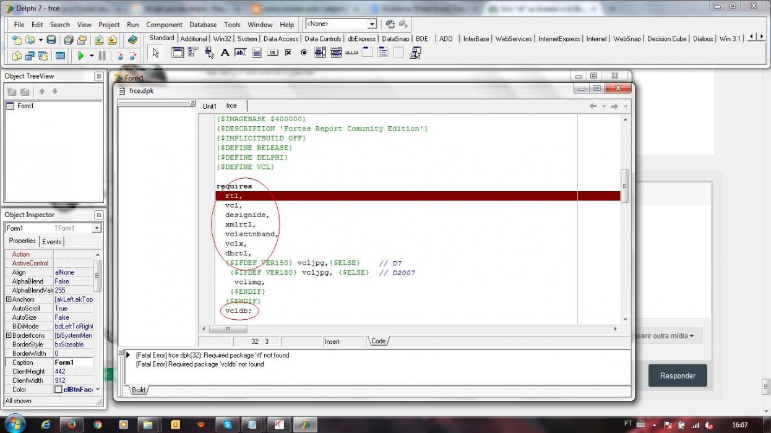Click the Pause program icon
Image resolution: width=771 pixels, height=433 pixels.
pos(102,56)
